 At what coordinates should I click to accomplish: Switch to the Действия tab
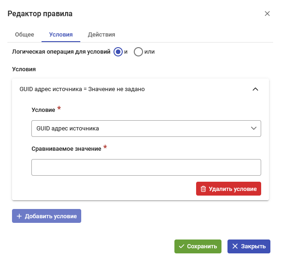102,35
